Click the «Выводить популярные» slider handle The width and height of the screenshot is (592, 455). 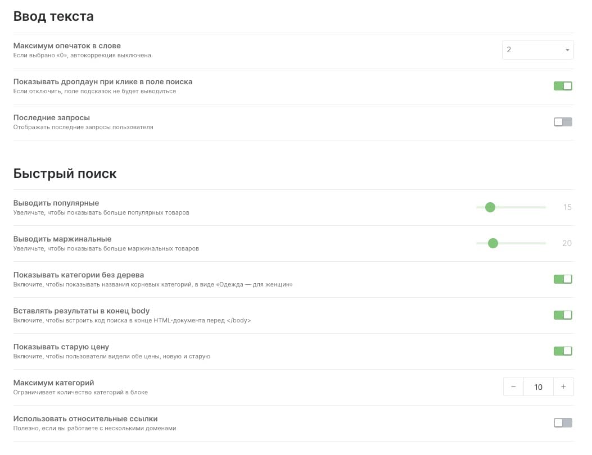(490, 207)
